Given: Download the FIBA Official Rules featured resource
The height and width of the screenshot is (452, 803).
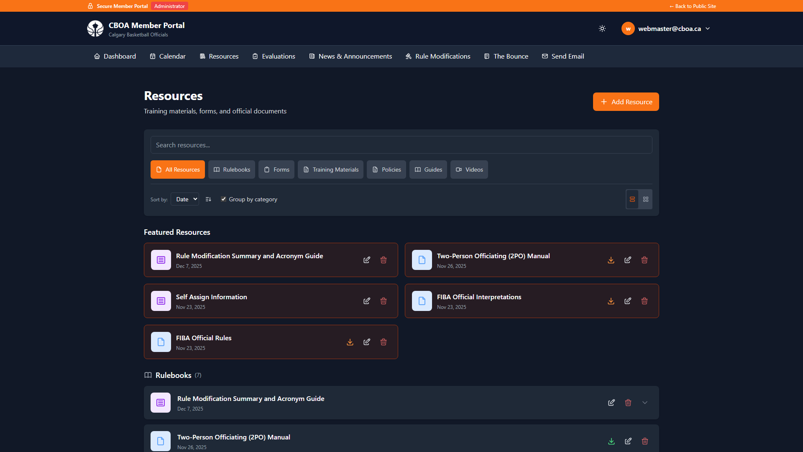Looking at the screenshot, I should (x=350, y=342).
